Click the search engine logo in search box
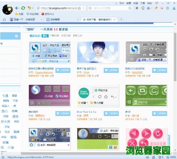Image resolution: width=177 pixels, height=159 pixels. point(90,8)
